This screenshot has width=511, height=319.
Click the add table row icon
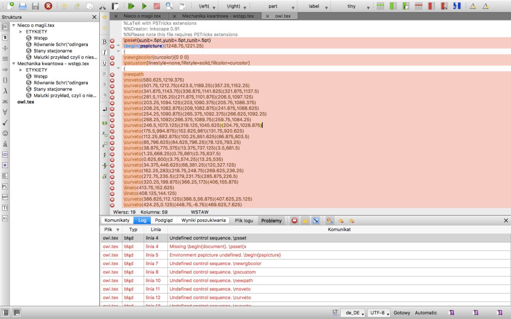click(x=380, y=6)
